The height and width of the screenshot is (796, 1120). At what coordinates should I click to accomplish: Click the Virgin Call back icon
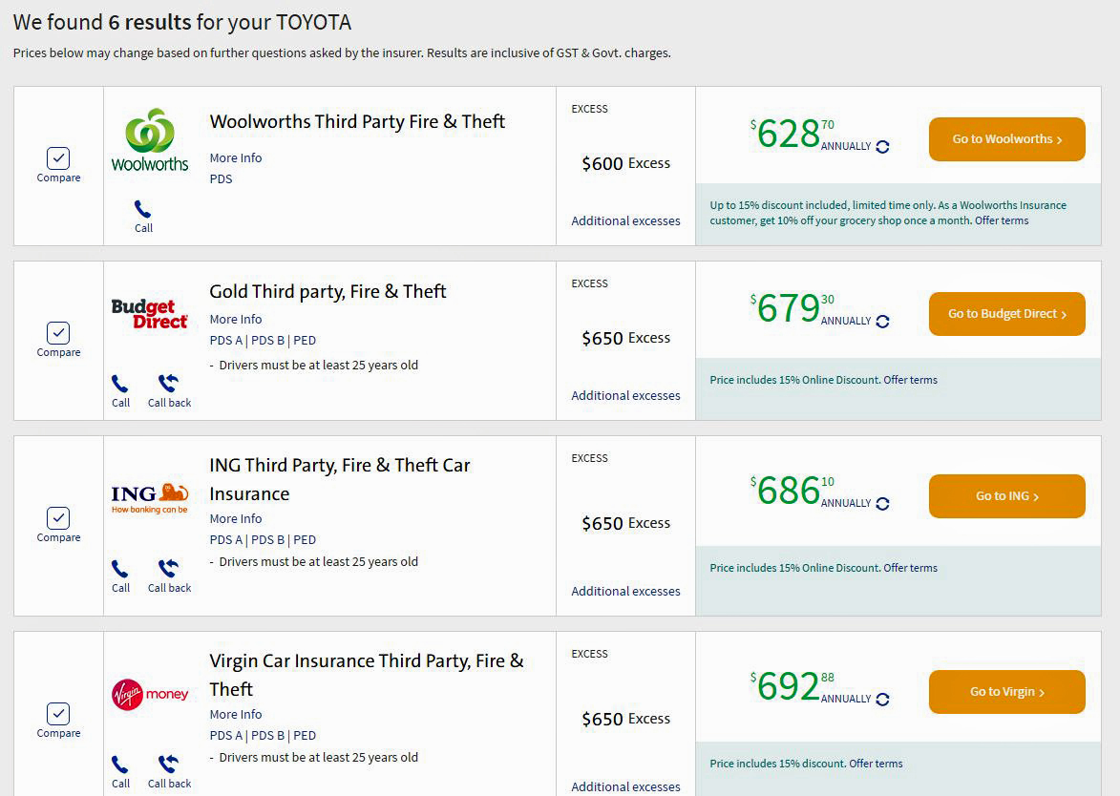click(169, 765)
